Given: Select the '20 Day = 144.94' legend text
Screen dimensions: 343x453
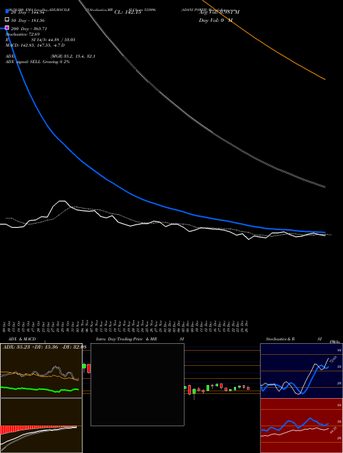Looking at the screenshot, I should (x=29, y=12).
